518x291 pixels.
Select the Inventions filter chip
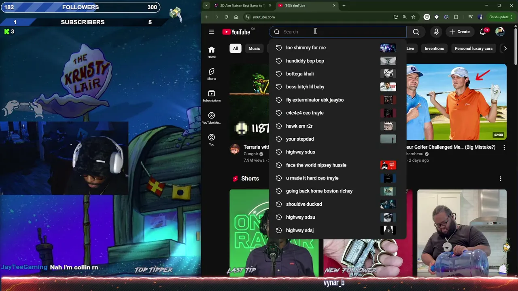(434, 48)
